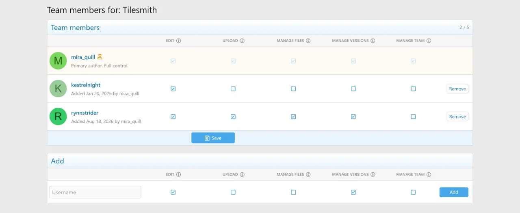The image size is (520, 213).
Task: Click the 2 / 5 member count
Action: [464, 28]
